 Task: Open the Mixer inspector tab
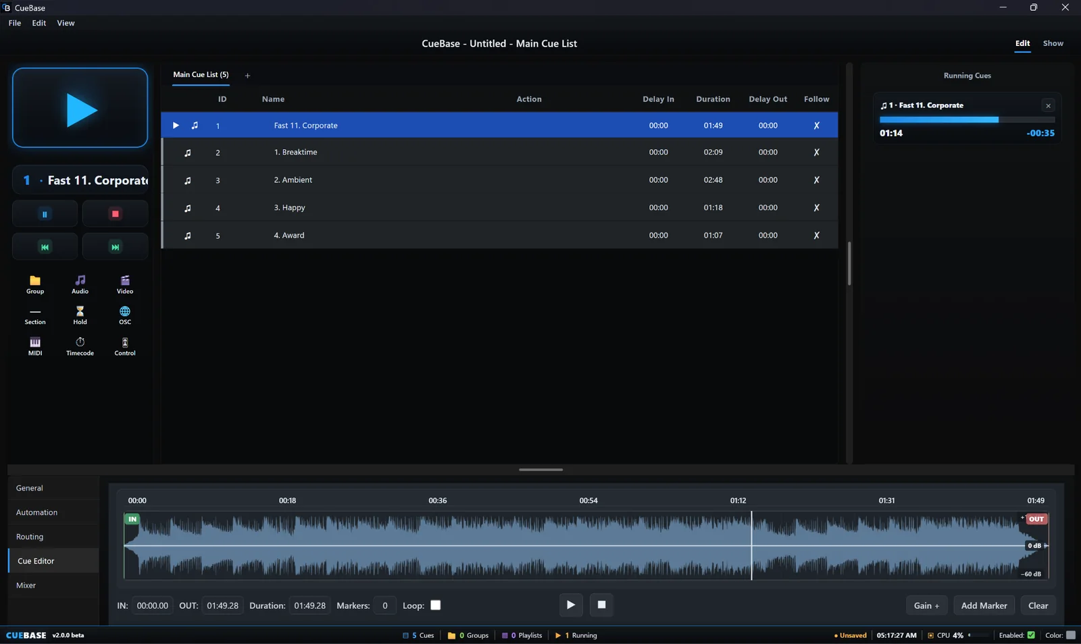coord(53,585)
